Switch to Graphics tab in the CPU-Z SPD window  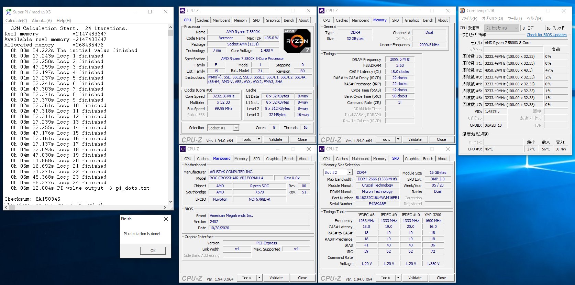pyautogui.click(x=412, y=159)
